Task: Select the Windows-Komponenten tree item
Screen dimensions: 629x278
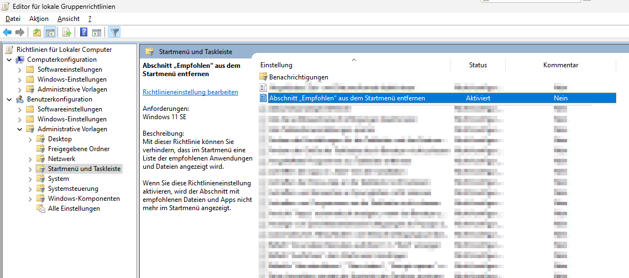Action: 84,199
